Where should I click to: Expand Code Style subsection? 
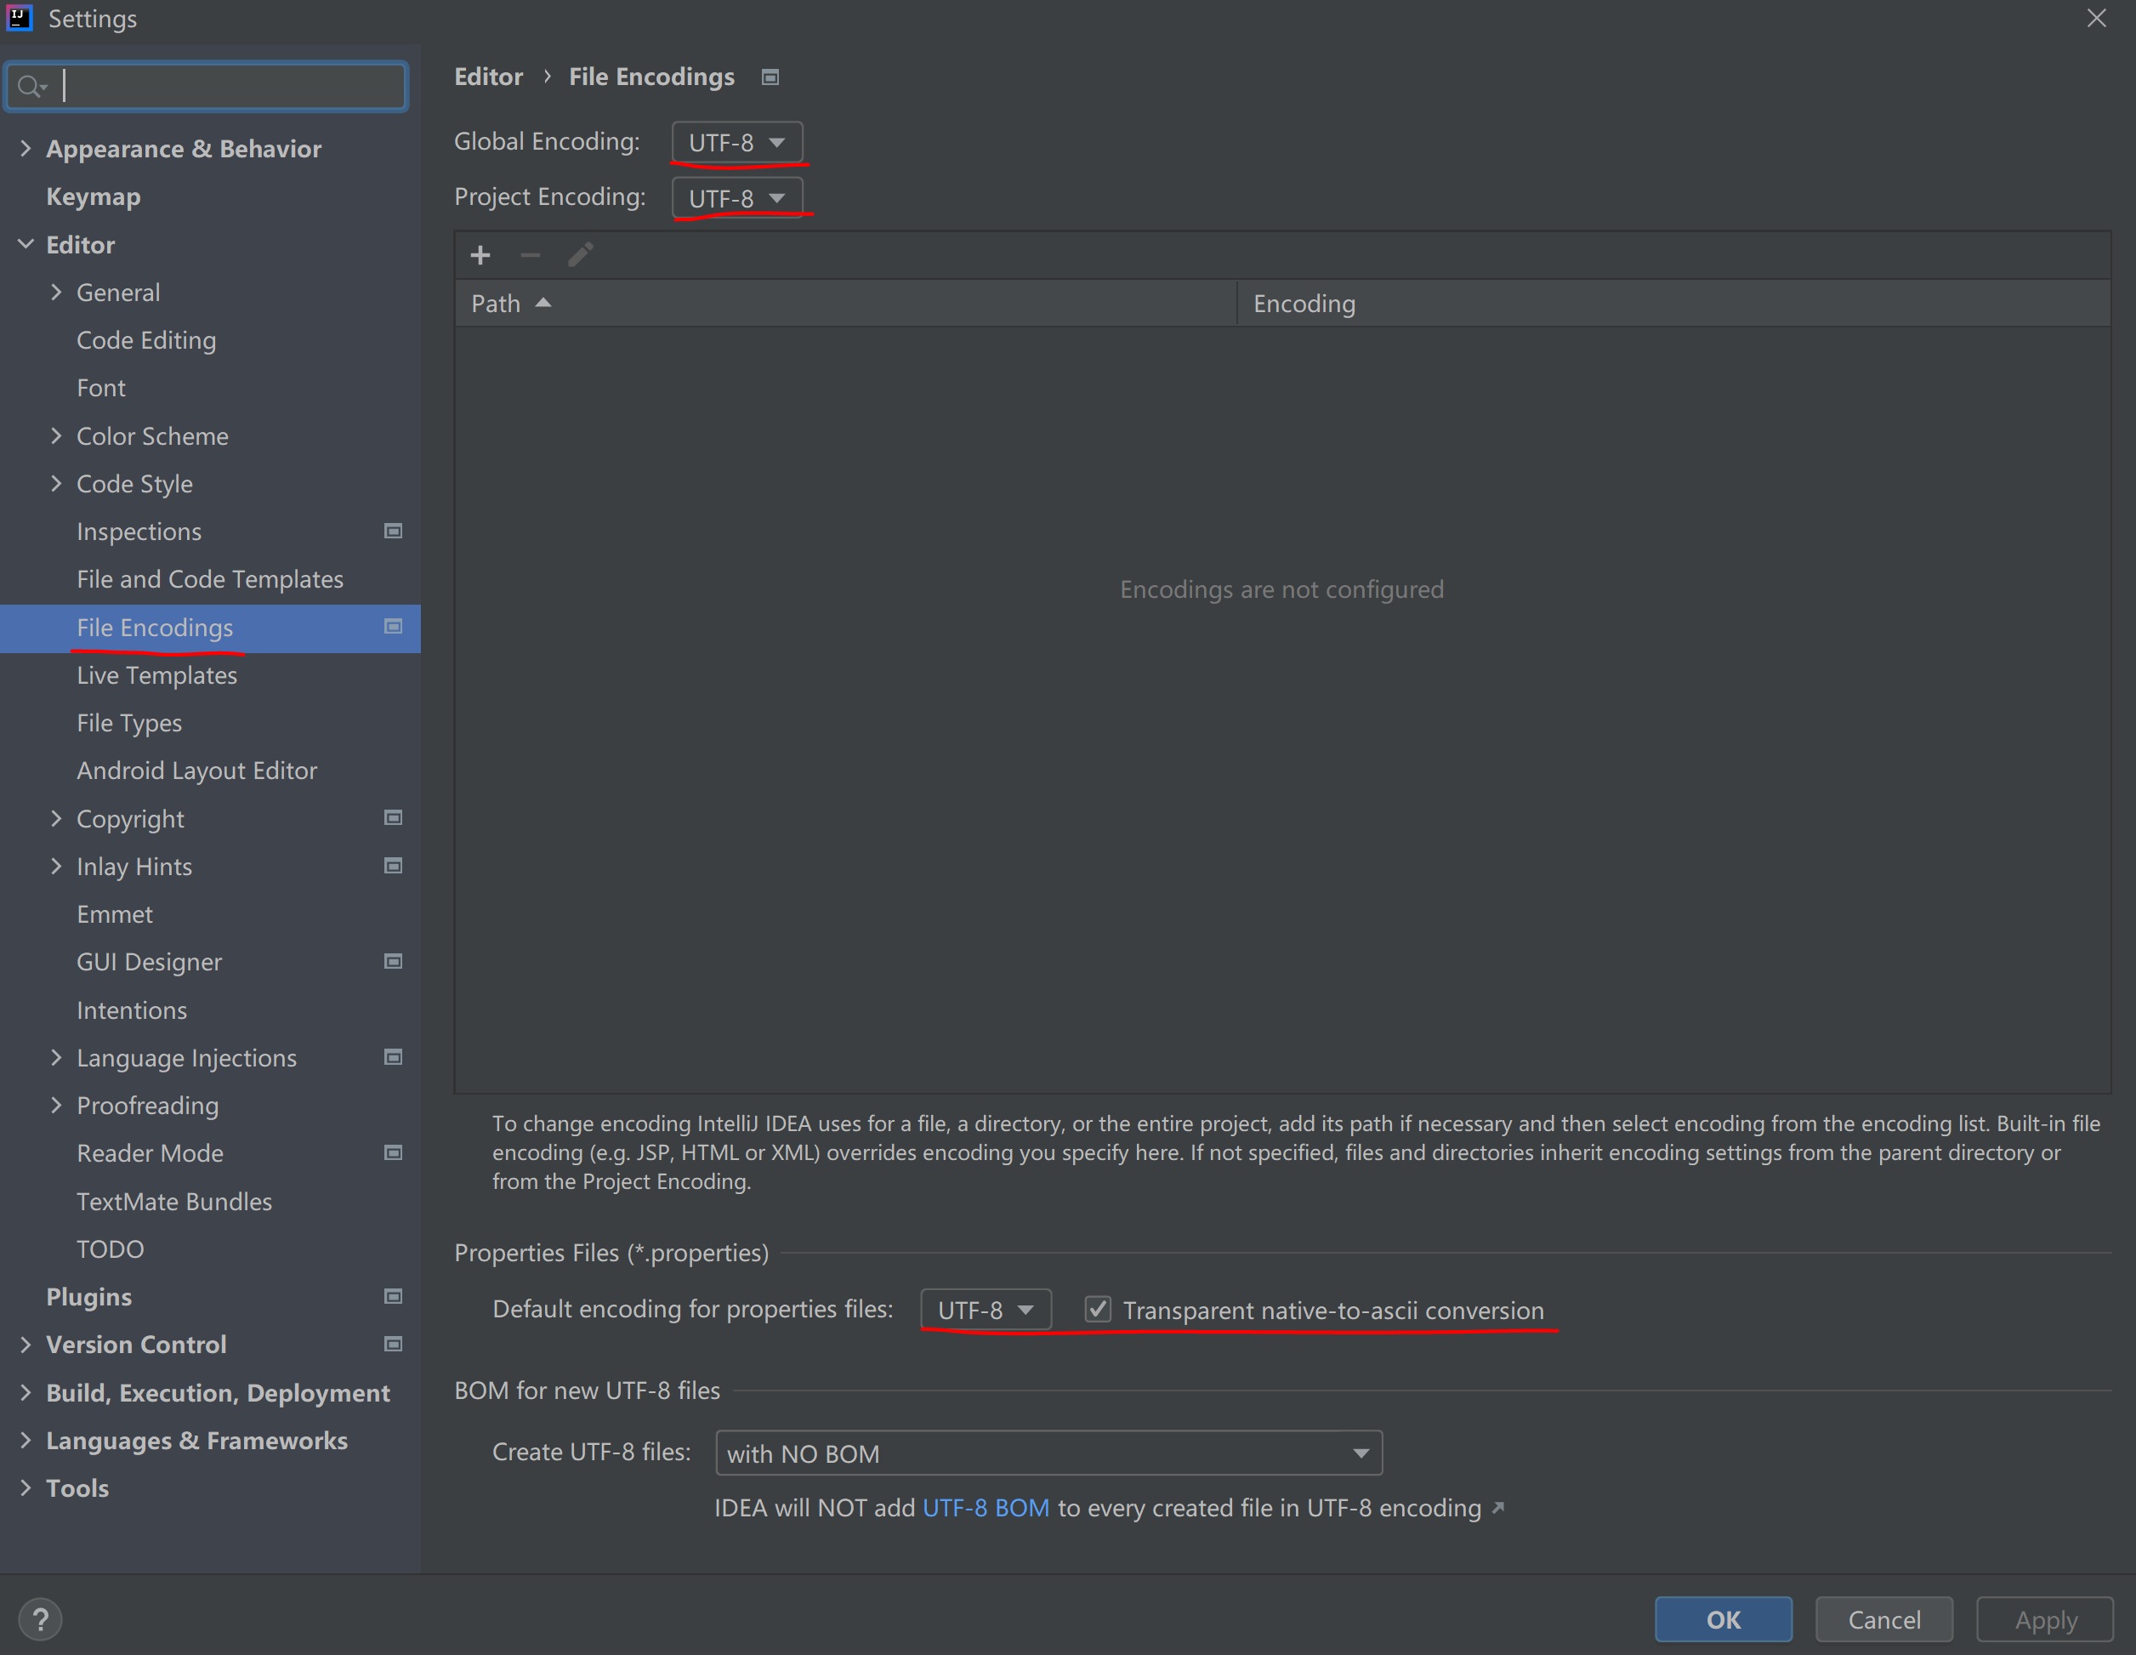(56, 483)
